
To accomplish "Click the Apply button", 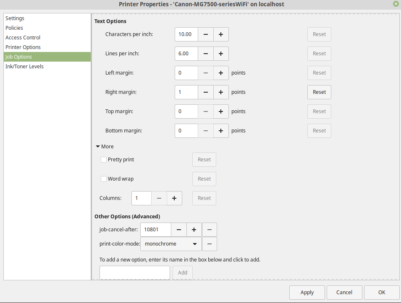I will coord(307,293).
